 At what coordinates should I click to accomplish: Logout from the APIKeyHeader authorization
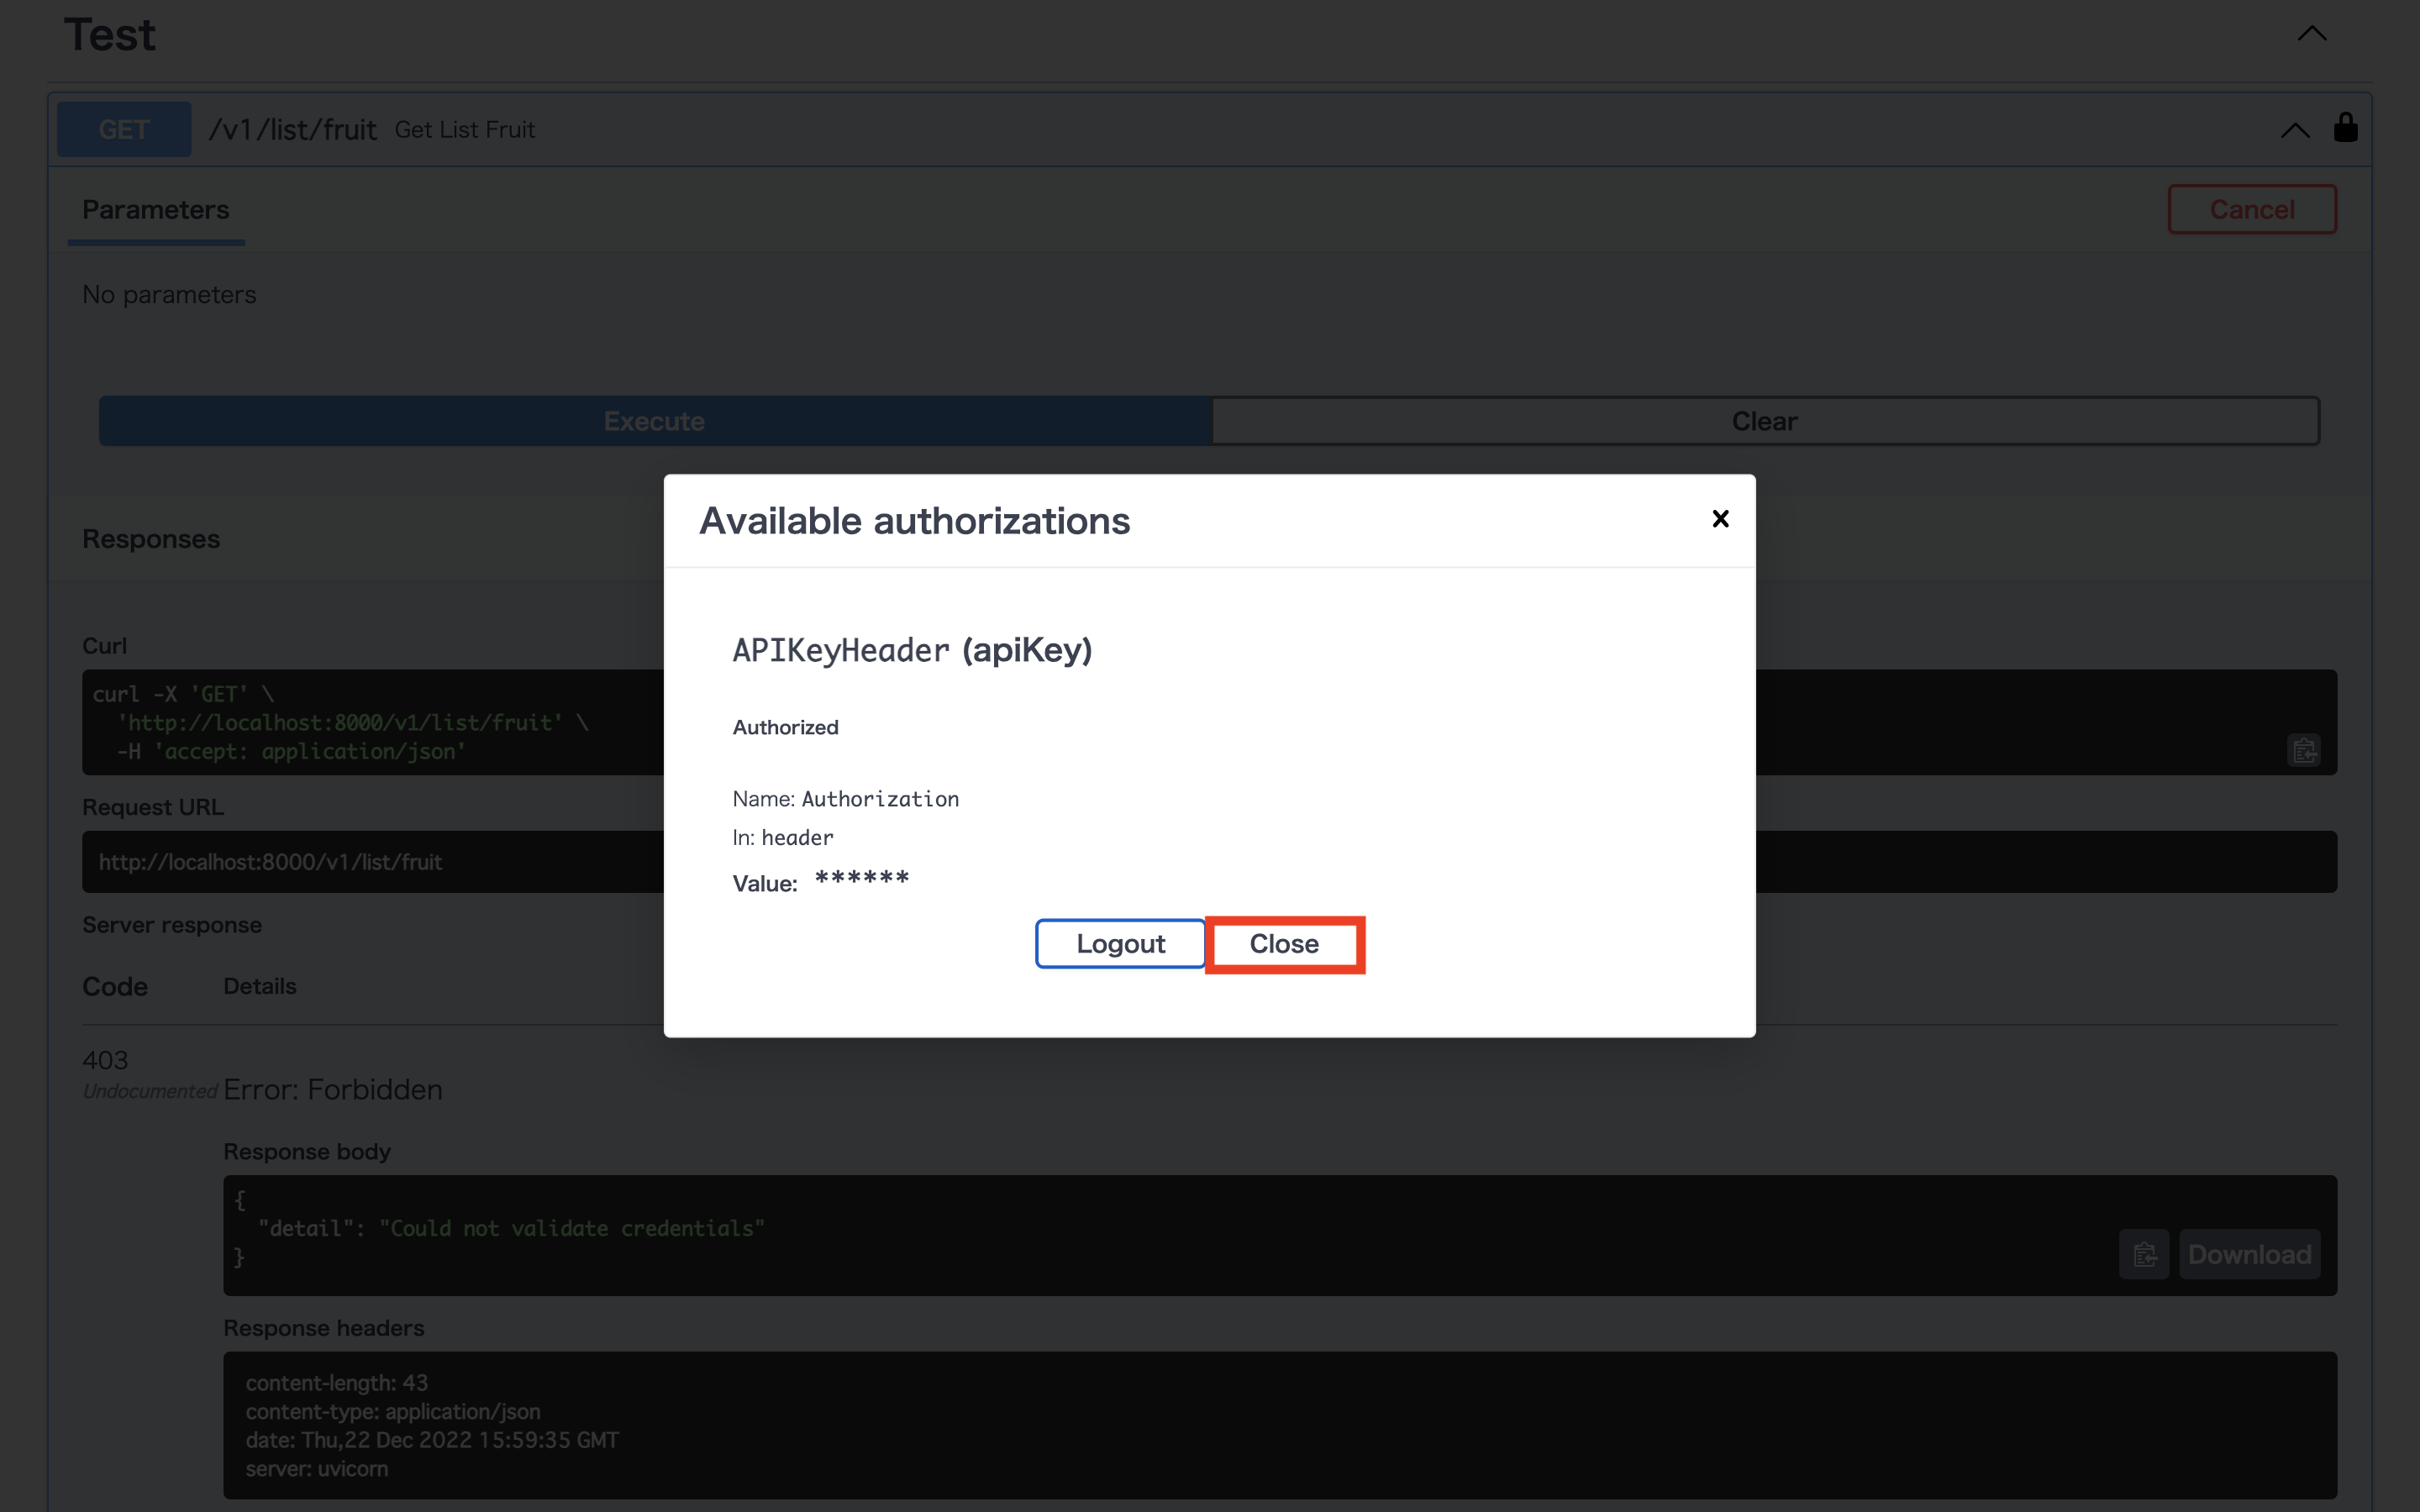pyautogui.click(x=1118, y=943)
